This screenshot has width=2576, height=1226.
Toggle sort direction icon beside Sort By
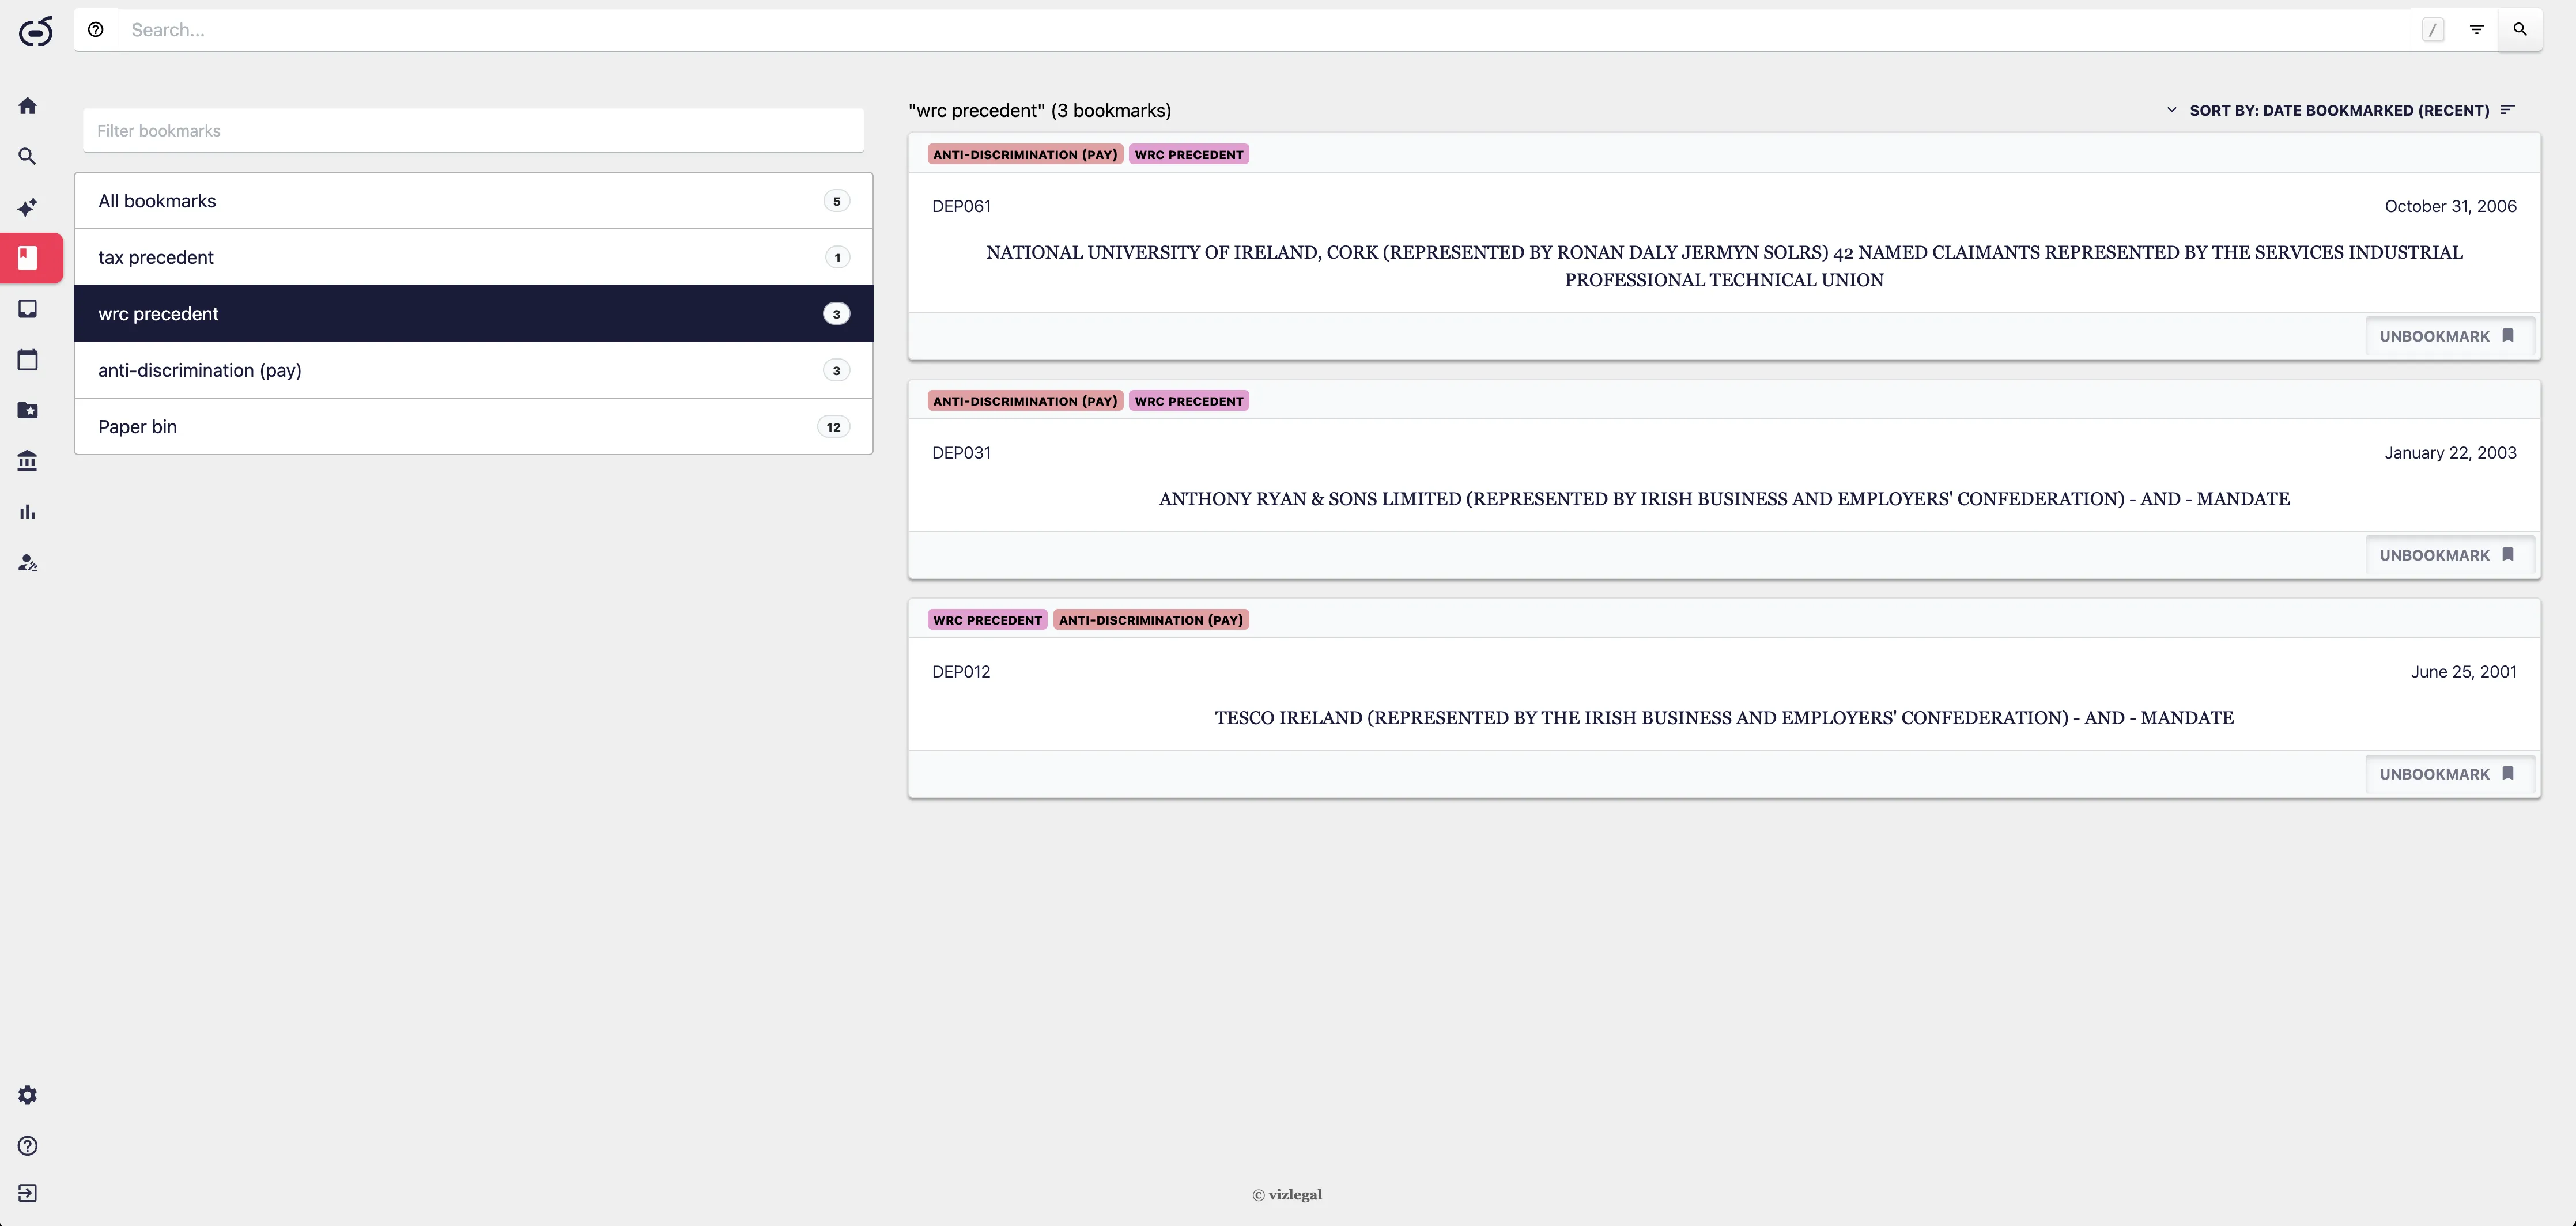[x=2508, y=110]
